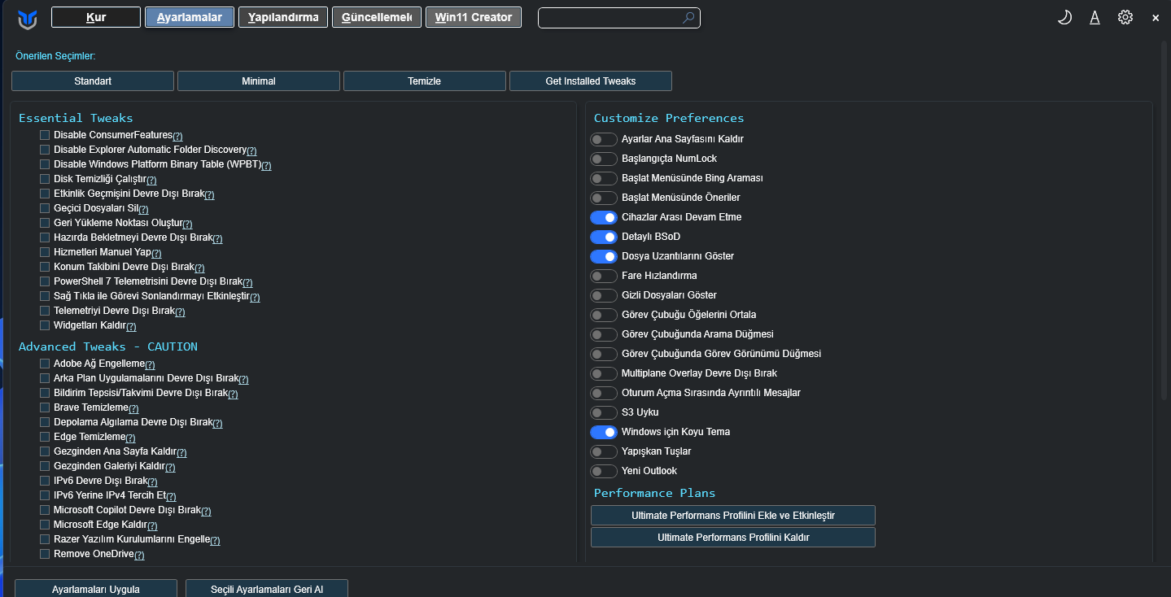Open the settings gear icon
Viewport: 1171px width, 597px height.
tap(1125, 16)
